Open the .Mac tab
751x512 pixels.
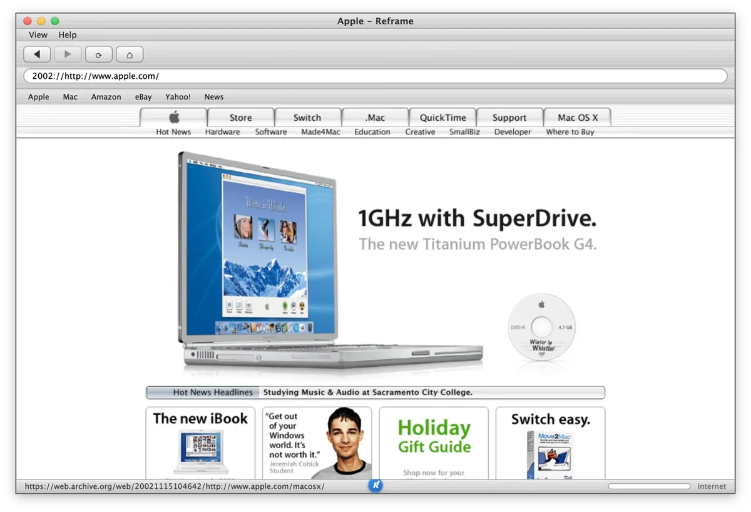tap(375, 117)
